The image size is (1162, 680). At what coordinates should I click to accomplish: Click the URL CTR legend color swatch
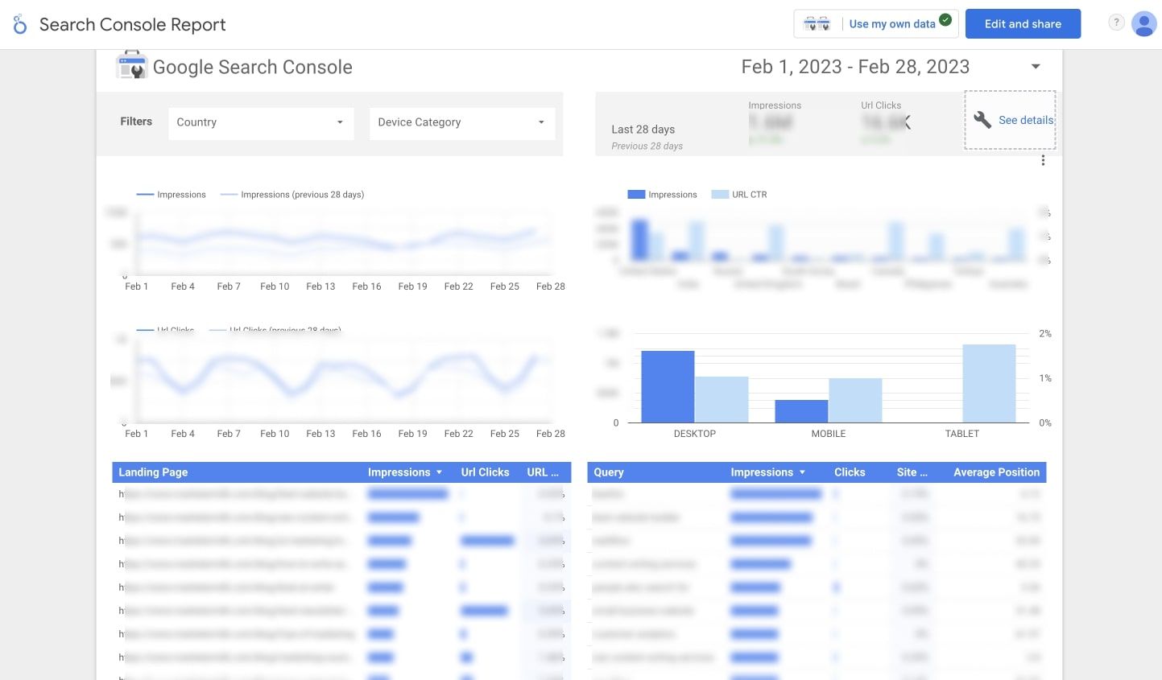click(x=720, y=195)
